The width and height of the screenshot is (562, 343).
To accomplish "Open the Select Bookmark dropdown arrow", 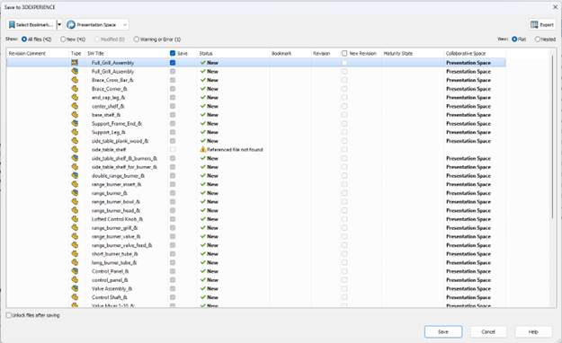I will [x=59, y=25].
